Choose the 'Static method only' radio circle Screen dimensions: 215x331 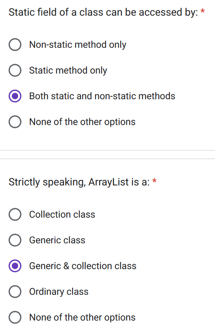[x=15, y=70]
